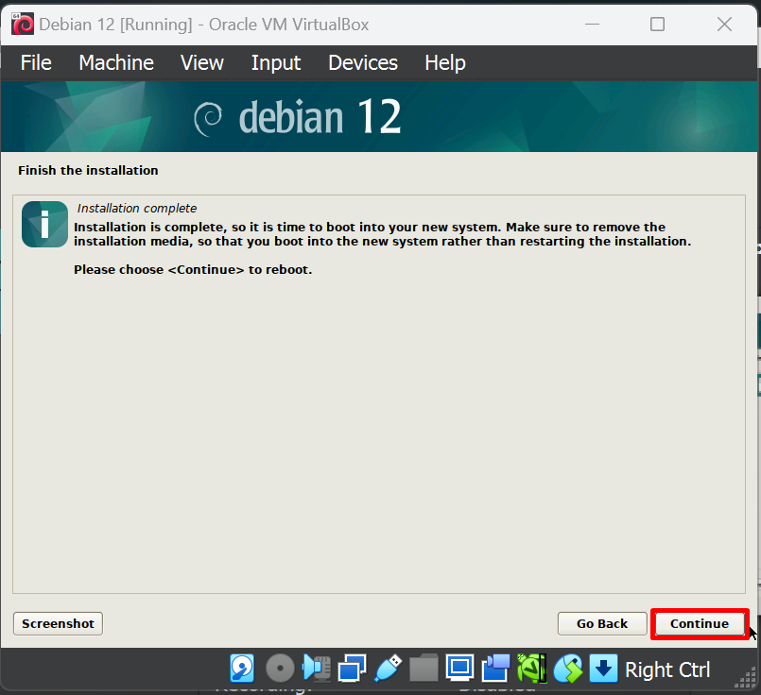Open the audio settings status icon
761x695 pixels.
click(317, 669)
